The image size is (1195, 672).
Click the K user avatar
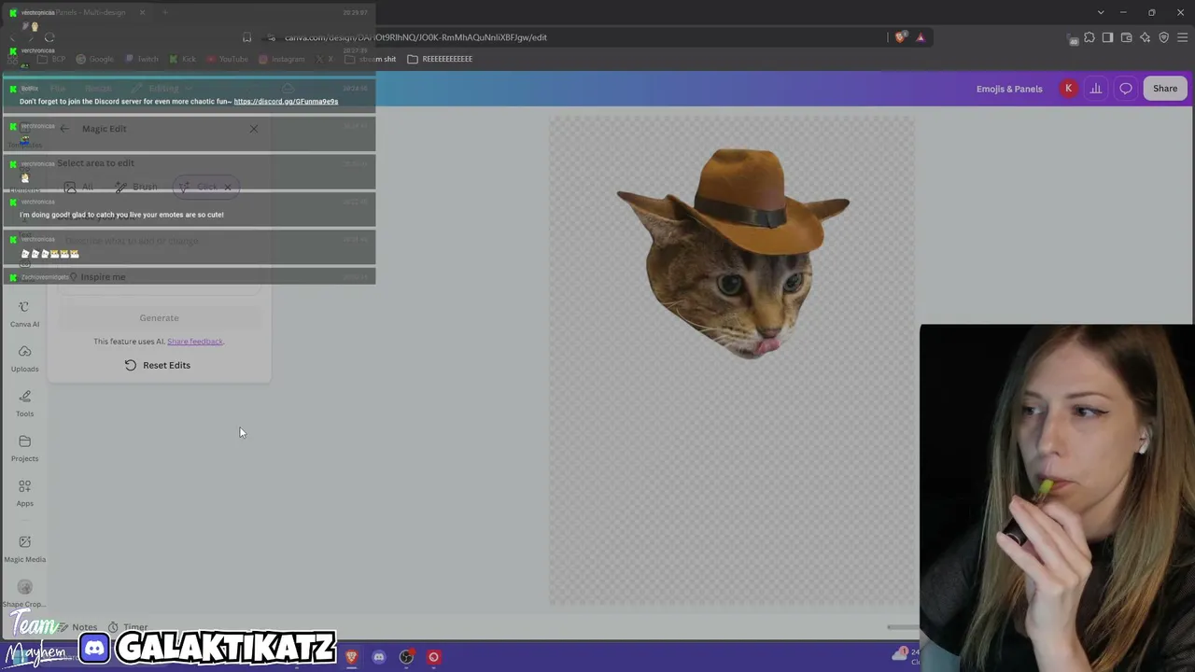click(1069, 89)
